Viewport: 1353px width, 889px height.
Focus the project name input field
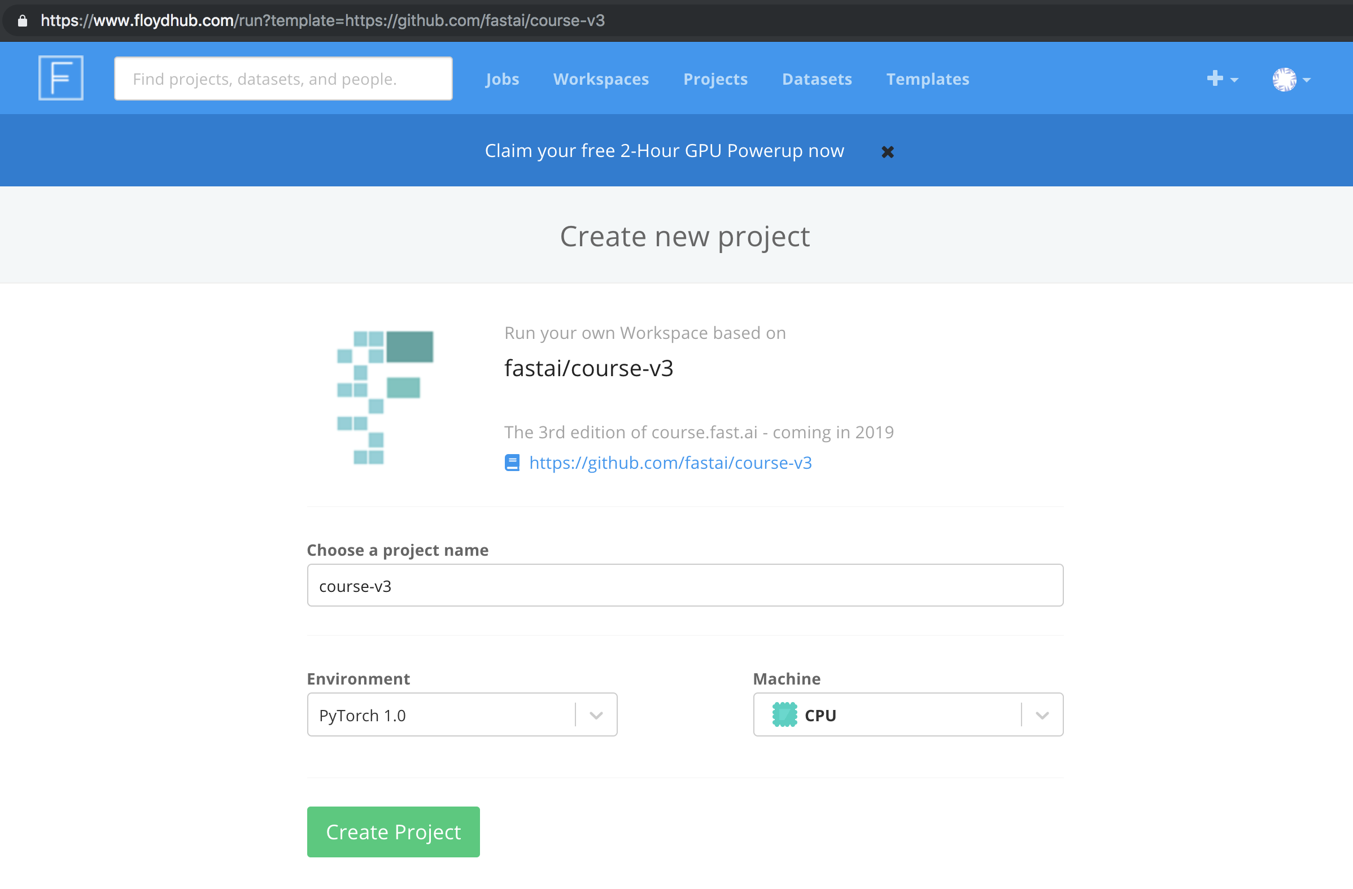[684, 585]
